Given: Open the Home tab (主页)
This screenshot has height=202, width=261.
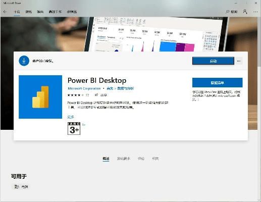Looking at the screenshot, I should pos(17,12).
